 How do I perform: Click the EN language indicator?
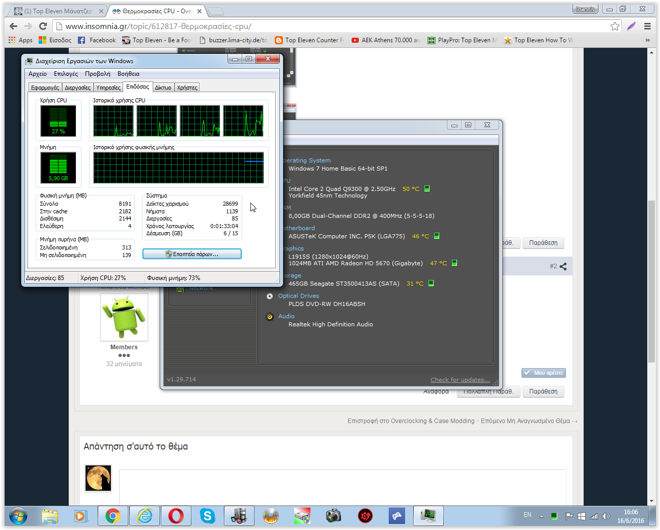click(x=527, y=515)
